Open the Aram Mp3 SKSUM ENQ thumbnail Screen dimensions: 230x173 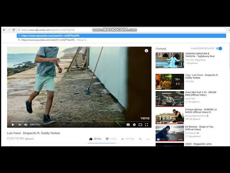pos(170,99)
